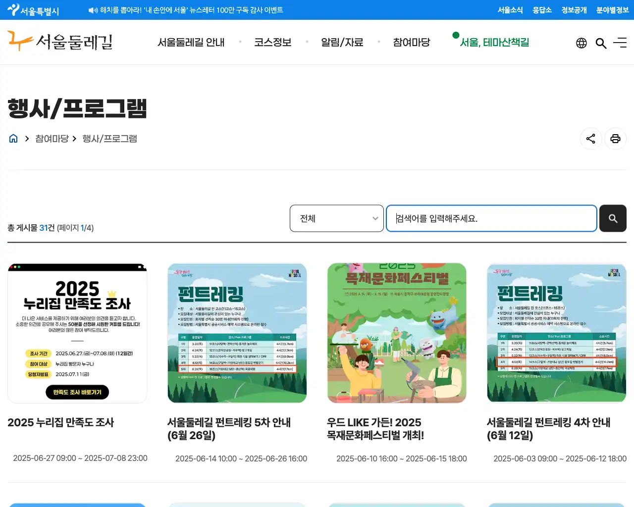634x507 pixels.
Task: Click 행사/프로그램 breadcrumb link
Action: coord(109,139)
